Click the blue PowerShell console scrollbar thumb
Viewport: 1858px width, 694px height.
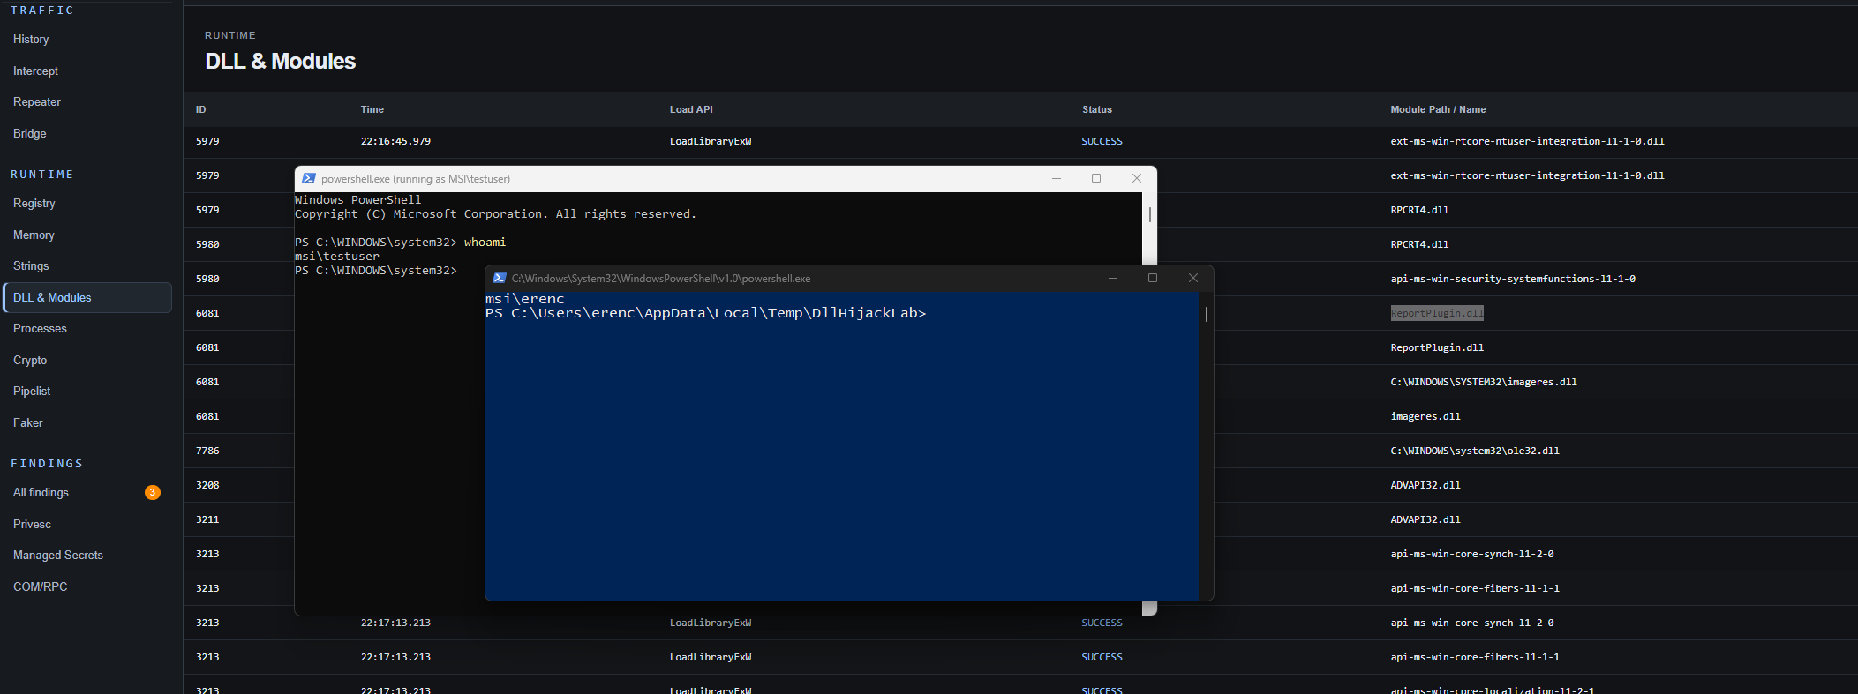tap(1206, 314)
